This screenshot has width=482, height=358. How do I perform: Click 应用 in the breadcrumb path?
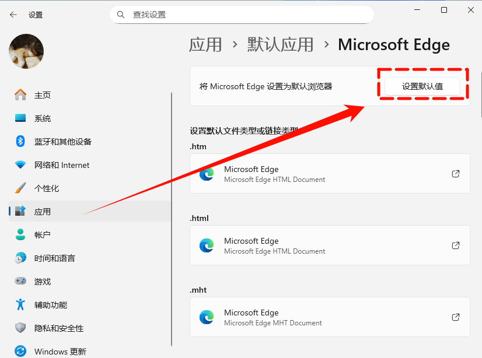205,45
